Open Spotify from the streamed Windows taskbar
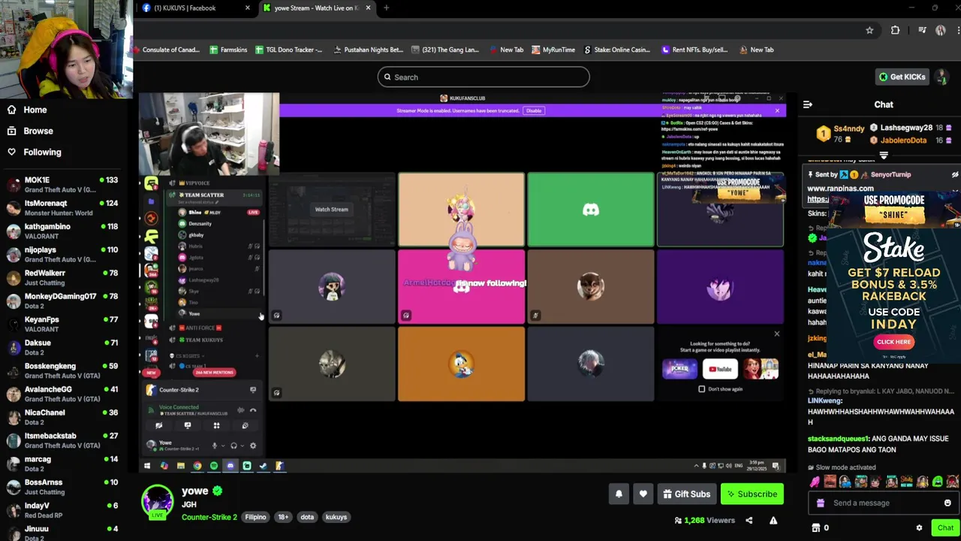Screen dimensions: 961x541 214,466
